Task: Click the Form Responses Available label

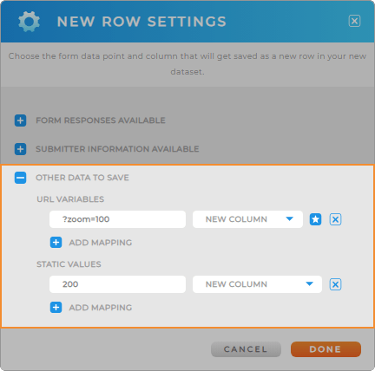Action: click(x=101, y=120)
